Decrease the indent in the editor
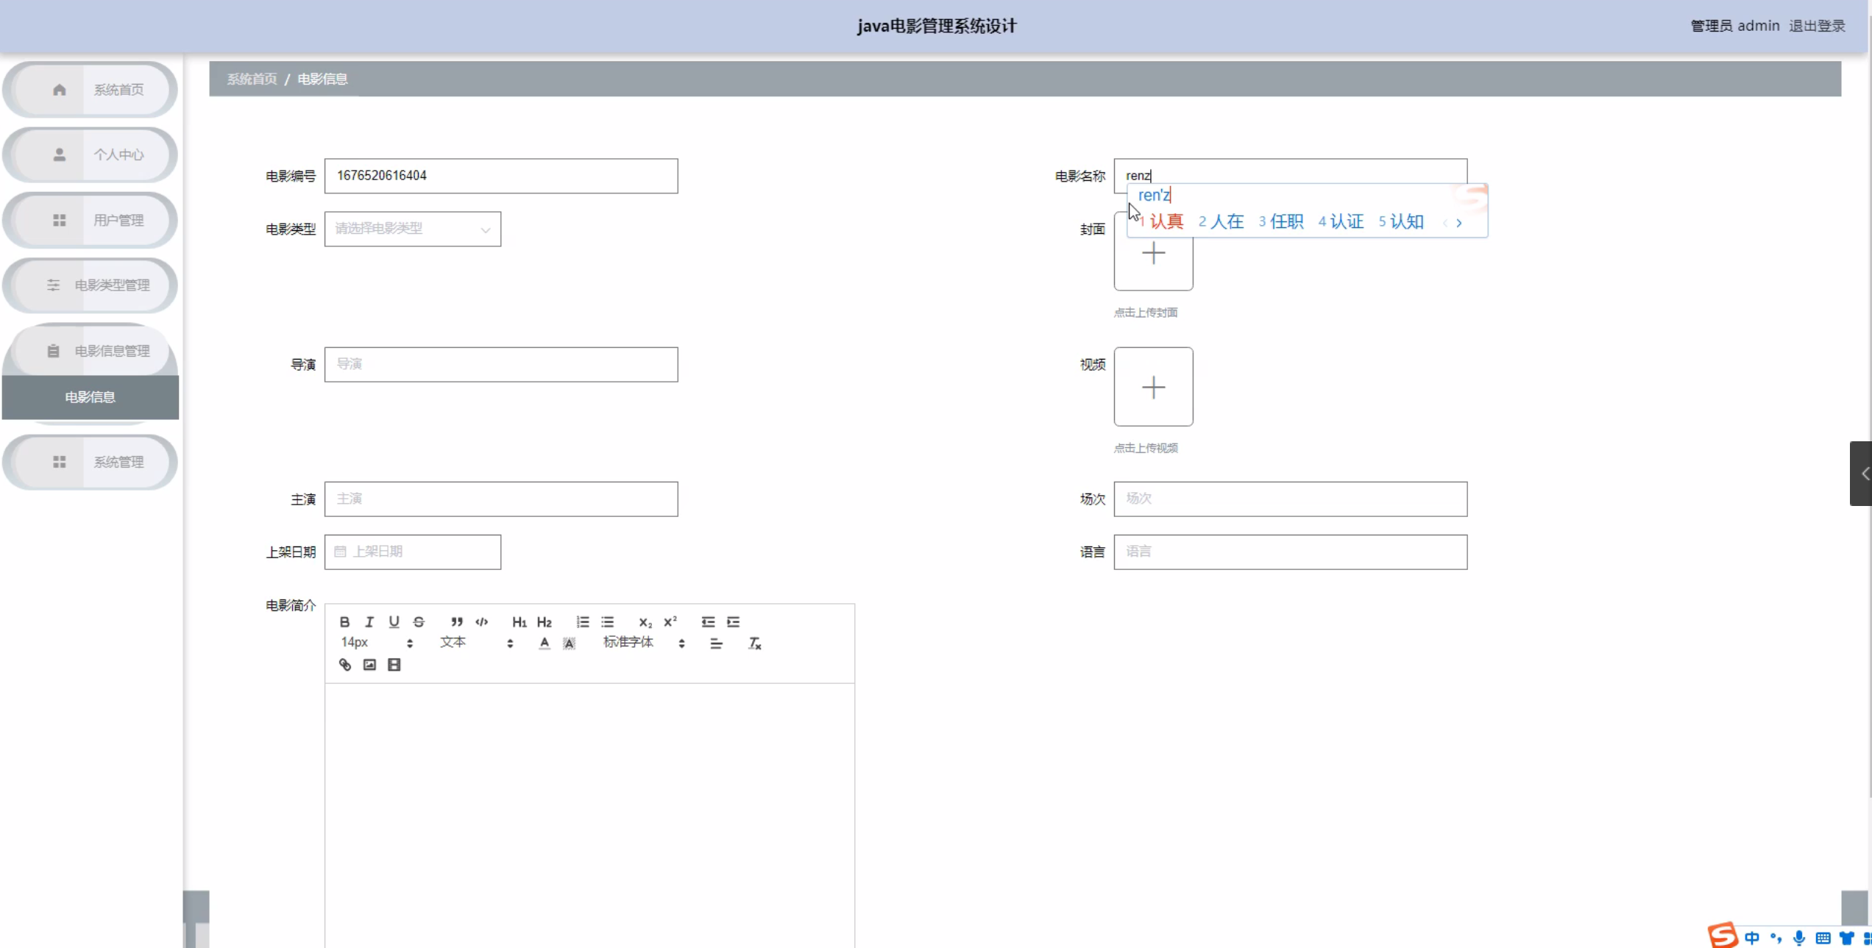This screenshot has width=1872, height=948. point(708,622)
